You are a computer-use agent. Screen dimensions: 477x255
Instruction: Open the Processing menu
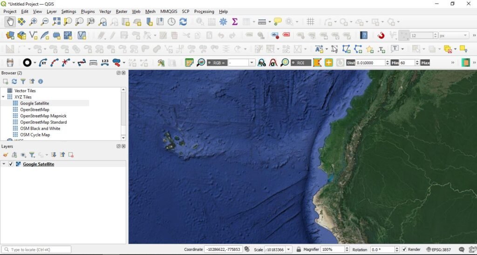(x=204, y=11)
